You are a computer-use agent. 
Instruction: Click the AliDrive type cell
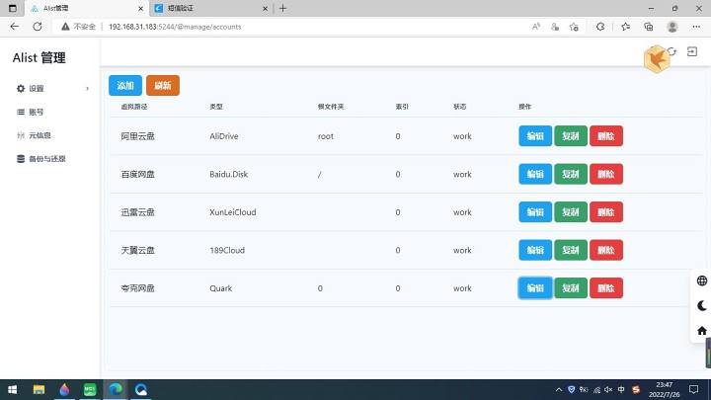[223, 136]
